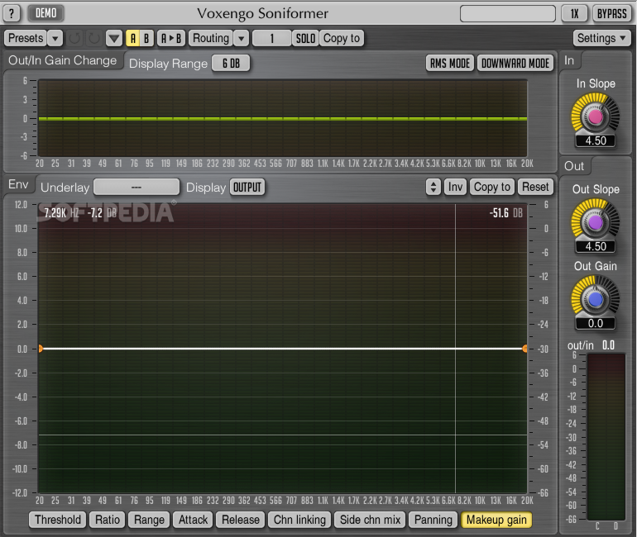Select state A
The image size is (637, 537).
click(133, 38)
